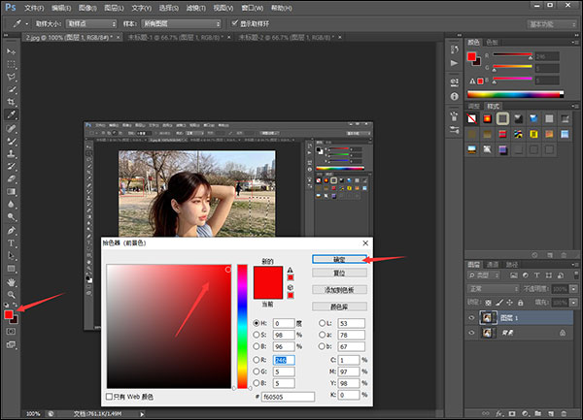Click the 确定 button in color picker
This screenshot has height=420, width=583.
tap(338, 259)
